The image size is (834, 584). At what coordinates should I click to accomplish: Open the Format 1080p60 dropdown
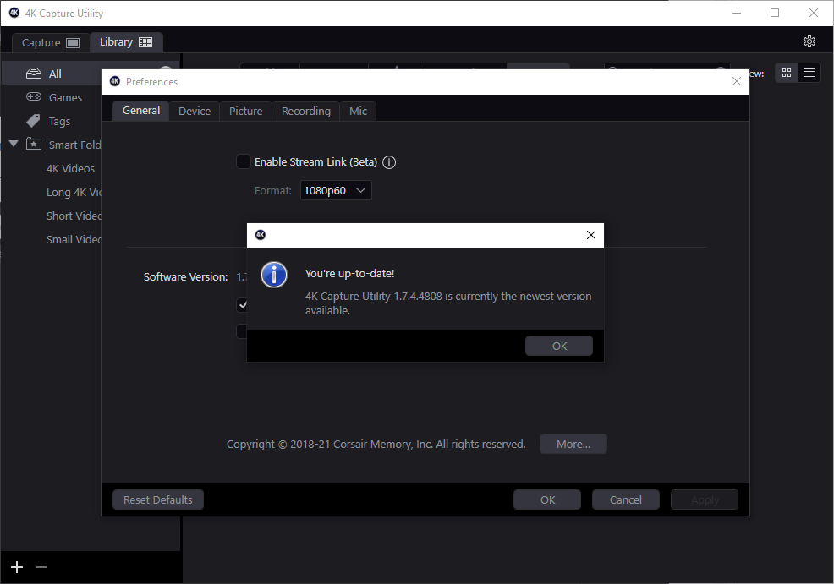click(x=336, y=190)
